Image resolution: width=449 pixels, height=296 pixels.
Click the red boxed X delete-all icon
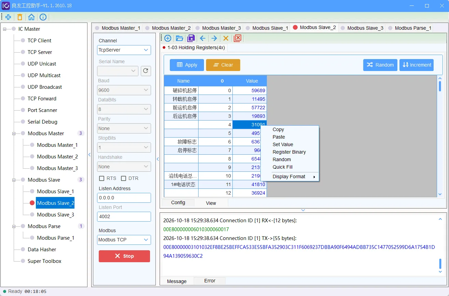[x=237, y=38]
